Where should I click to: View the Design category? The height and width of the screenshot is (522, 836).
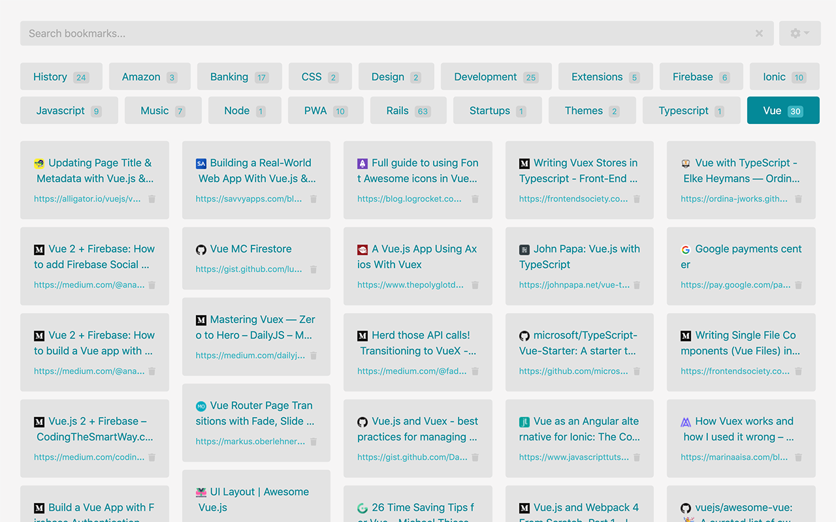[396, 77]
